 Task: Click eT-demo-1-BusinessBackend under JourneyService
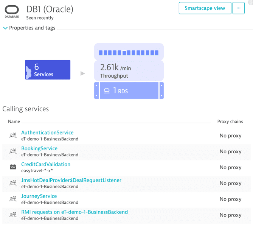tap(50, 203)
